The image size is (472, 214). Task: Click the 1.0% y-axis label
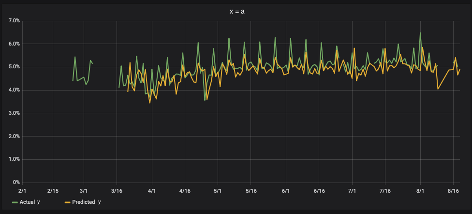tap(15, 159)
